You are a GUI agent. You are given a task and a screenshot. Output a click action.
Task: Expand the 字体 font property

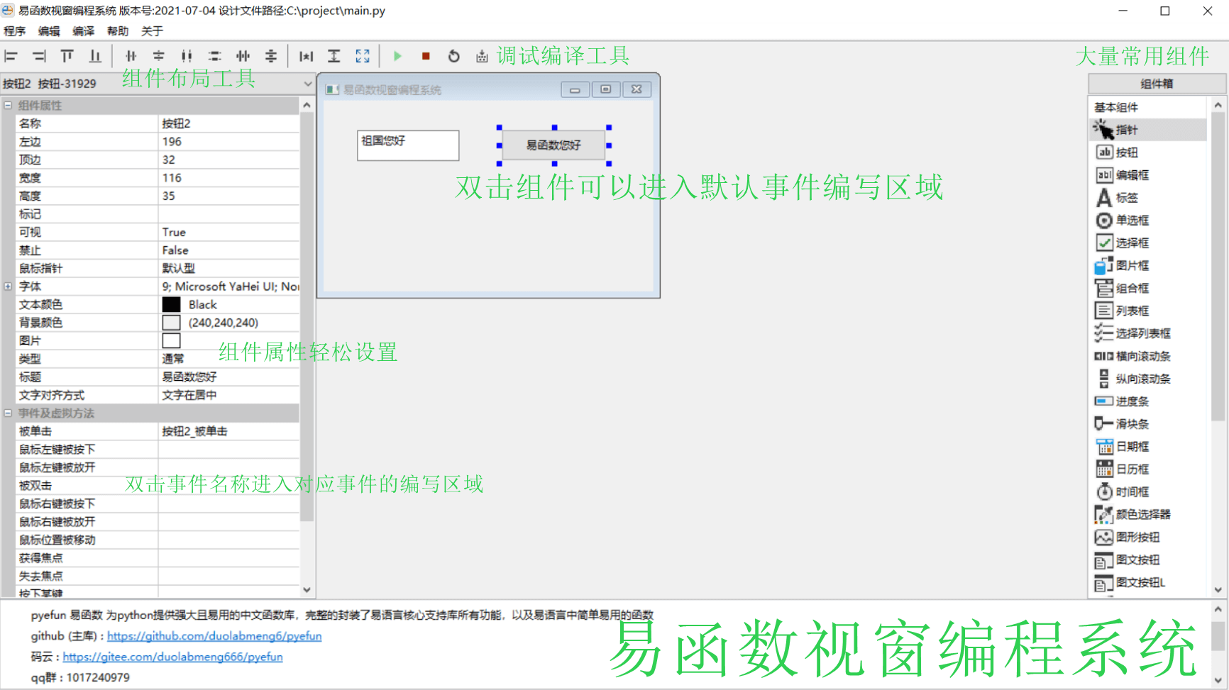[x=8, y=286]
